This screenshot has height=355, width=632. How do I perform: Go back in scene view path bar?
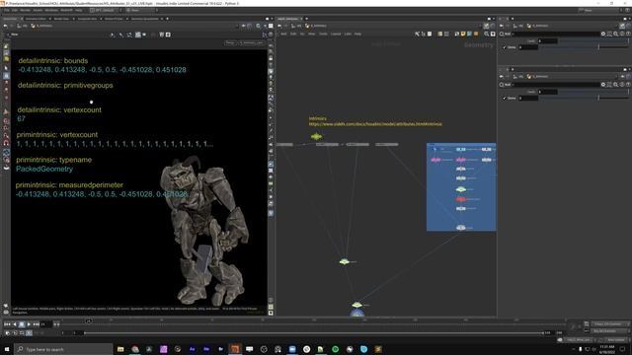click(x=5, y=26)
